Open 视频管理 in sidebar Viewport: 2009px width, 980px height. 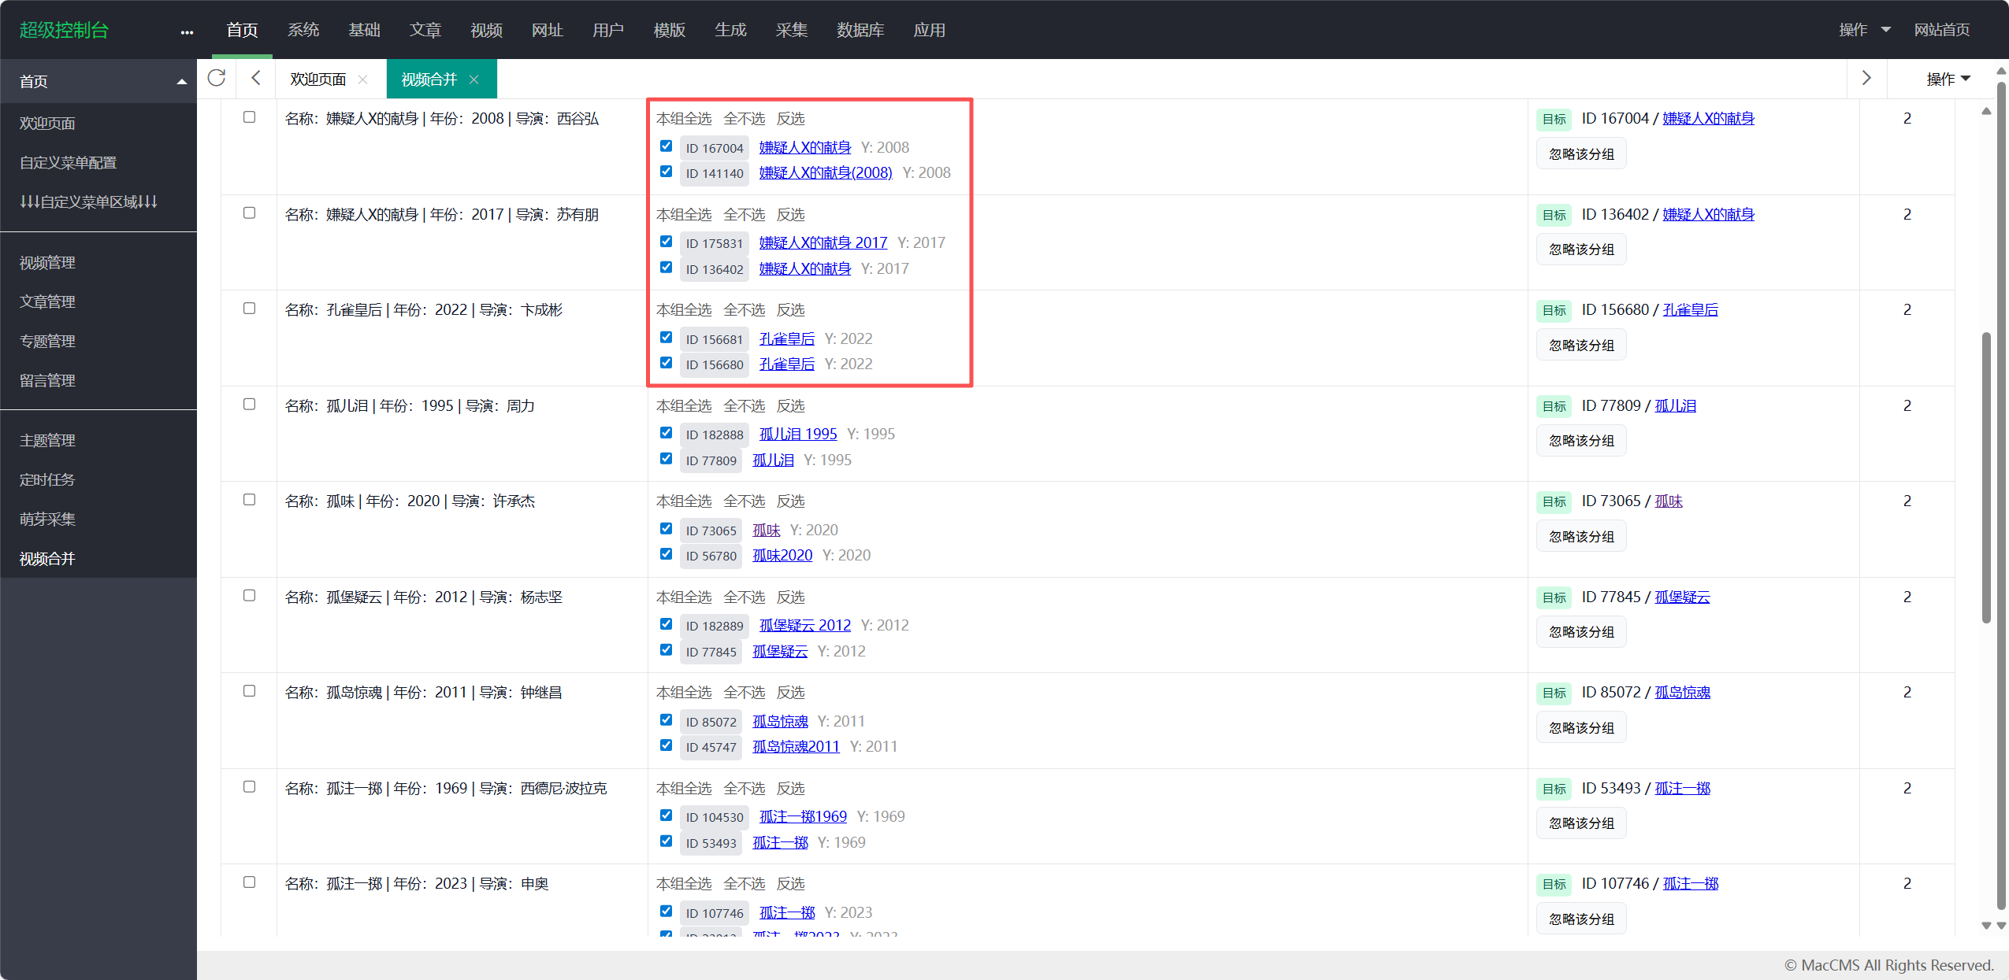[x=47, y=263]
